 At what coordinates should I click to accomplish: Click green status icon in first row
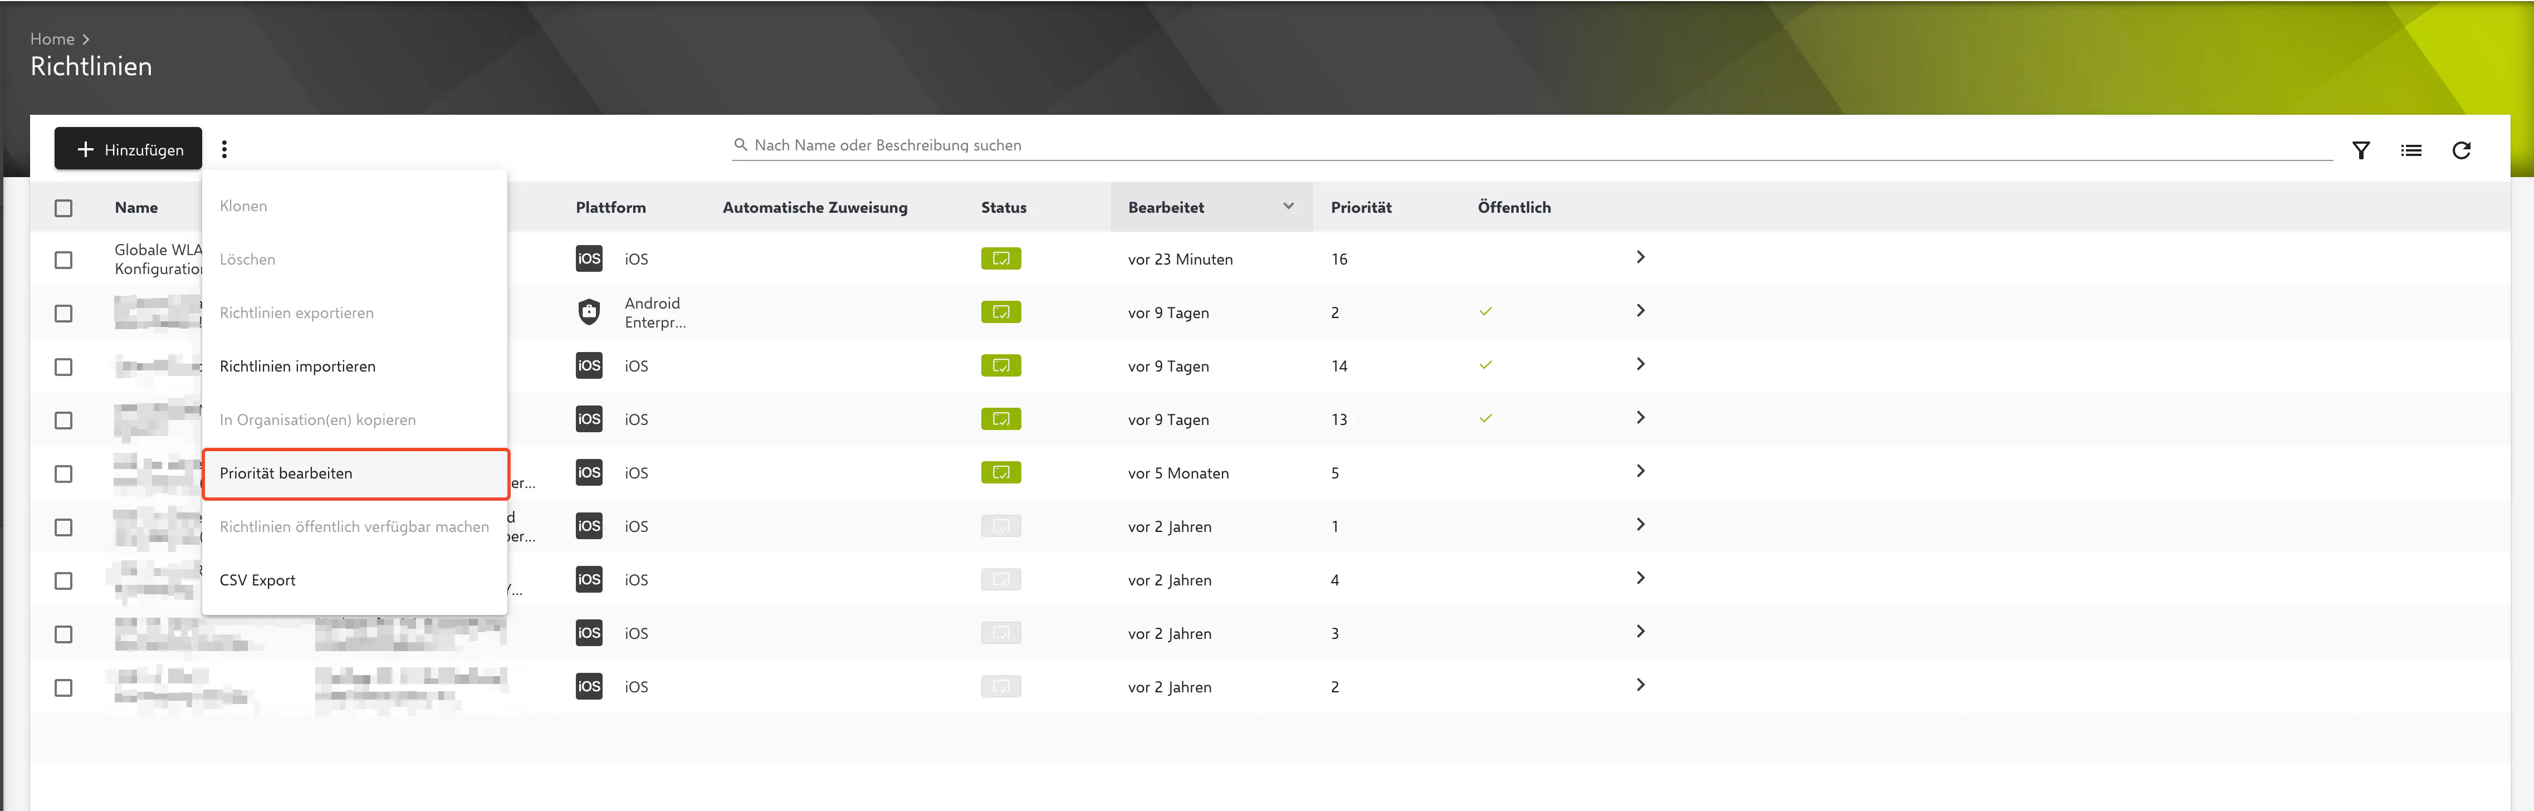pyautogui.click(x=1000, y=259)
